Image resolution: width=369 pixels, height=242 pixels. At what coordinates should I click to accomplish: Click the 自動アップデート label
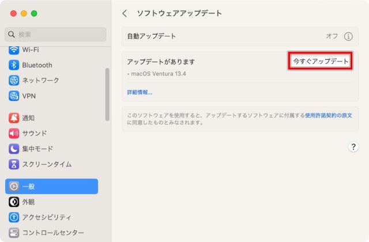(x=151, y=36)
